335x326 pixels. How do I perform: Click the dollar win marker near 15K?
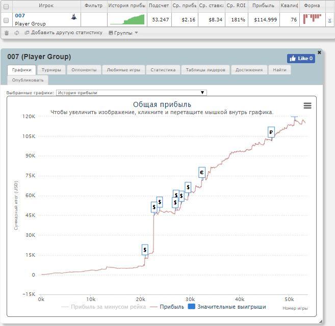[145, 250]
